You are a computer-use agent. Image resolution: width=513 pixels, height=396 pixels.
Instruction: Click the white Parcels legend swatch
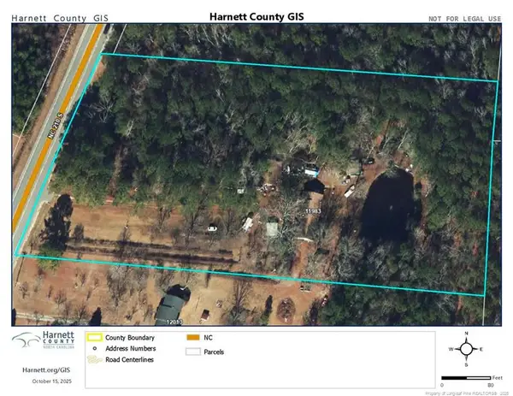pyautogui.click(x=192, y=351)
